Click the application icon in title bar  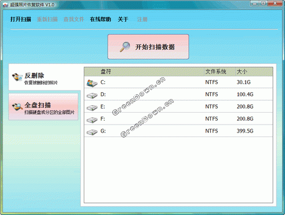click(5, 5)
